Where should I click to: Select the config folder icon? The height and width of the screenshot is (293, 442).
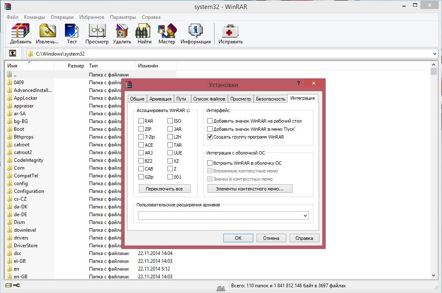click(9, 183)
